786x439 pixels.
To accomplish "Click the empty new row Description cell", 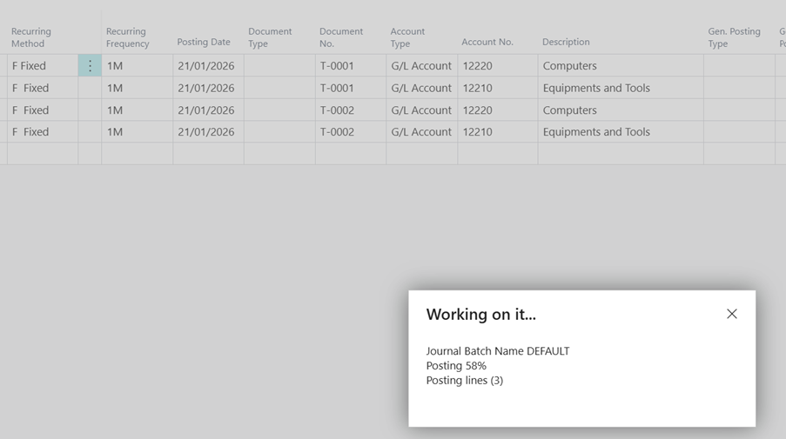I will (x=619, y=154).
